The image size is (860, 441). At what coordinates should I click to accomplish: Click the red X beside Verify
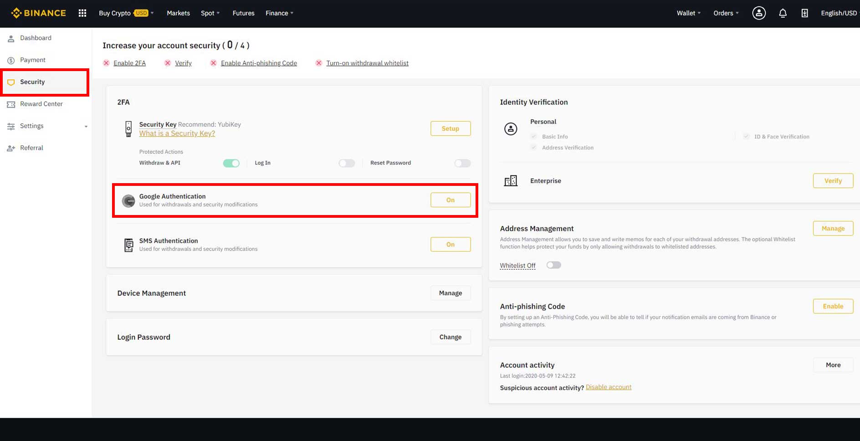168,63
